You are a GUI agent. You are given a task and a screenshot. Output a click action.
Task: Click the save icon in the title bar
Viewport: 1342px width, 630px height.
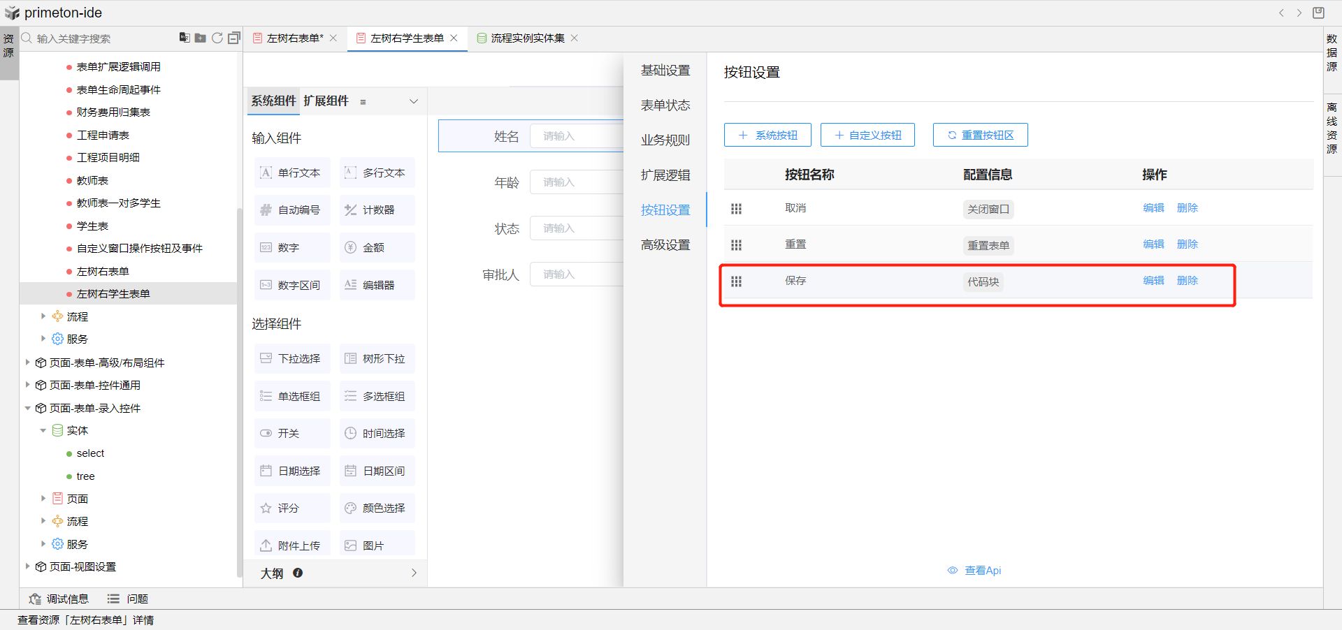(x=1318, y=13)
